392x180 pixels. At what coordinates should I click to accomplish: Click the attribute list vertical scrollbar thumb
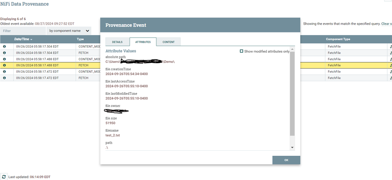click(292, 94)
